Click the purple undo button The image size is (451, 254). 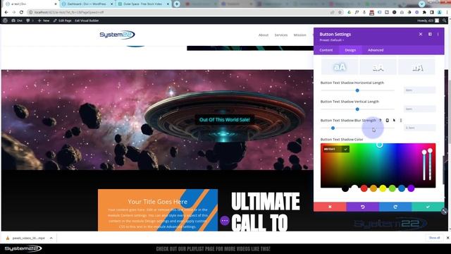[x=363, y=207]
